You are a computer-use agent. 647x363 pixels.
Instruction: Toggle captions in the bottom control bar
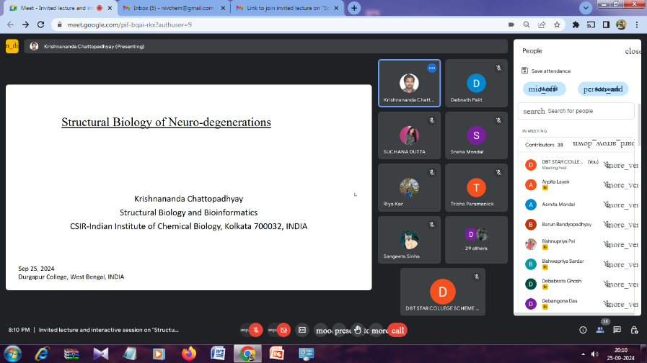(x=302, y=330)
